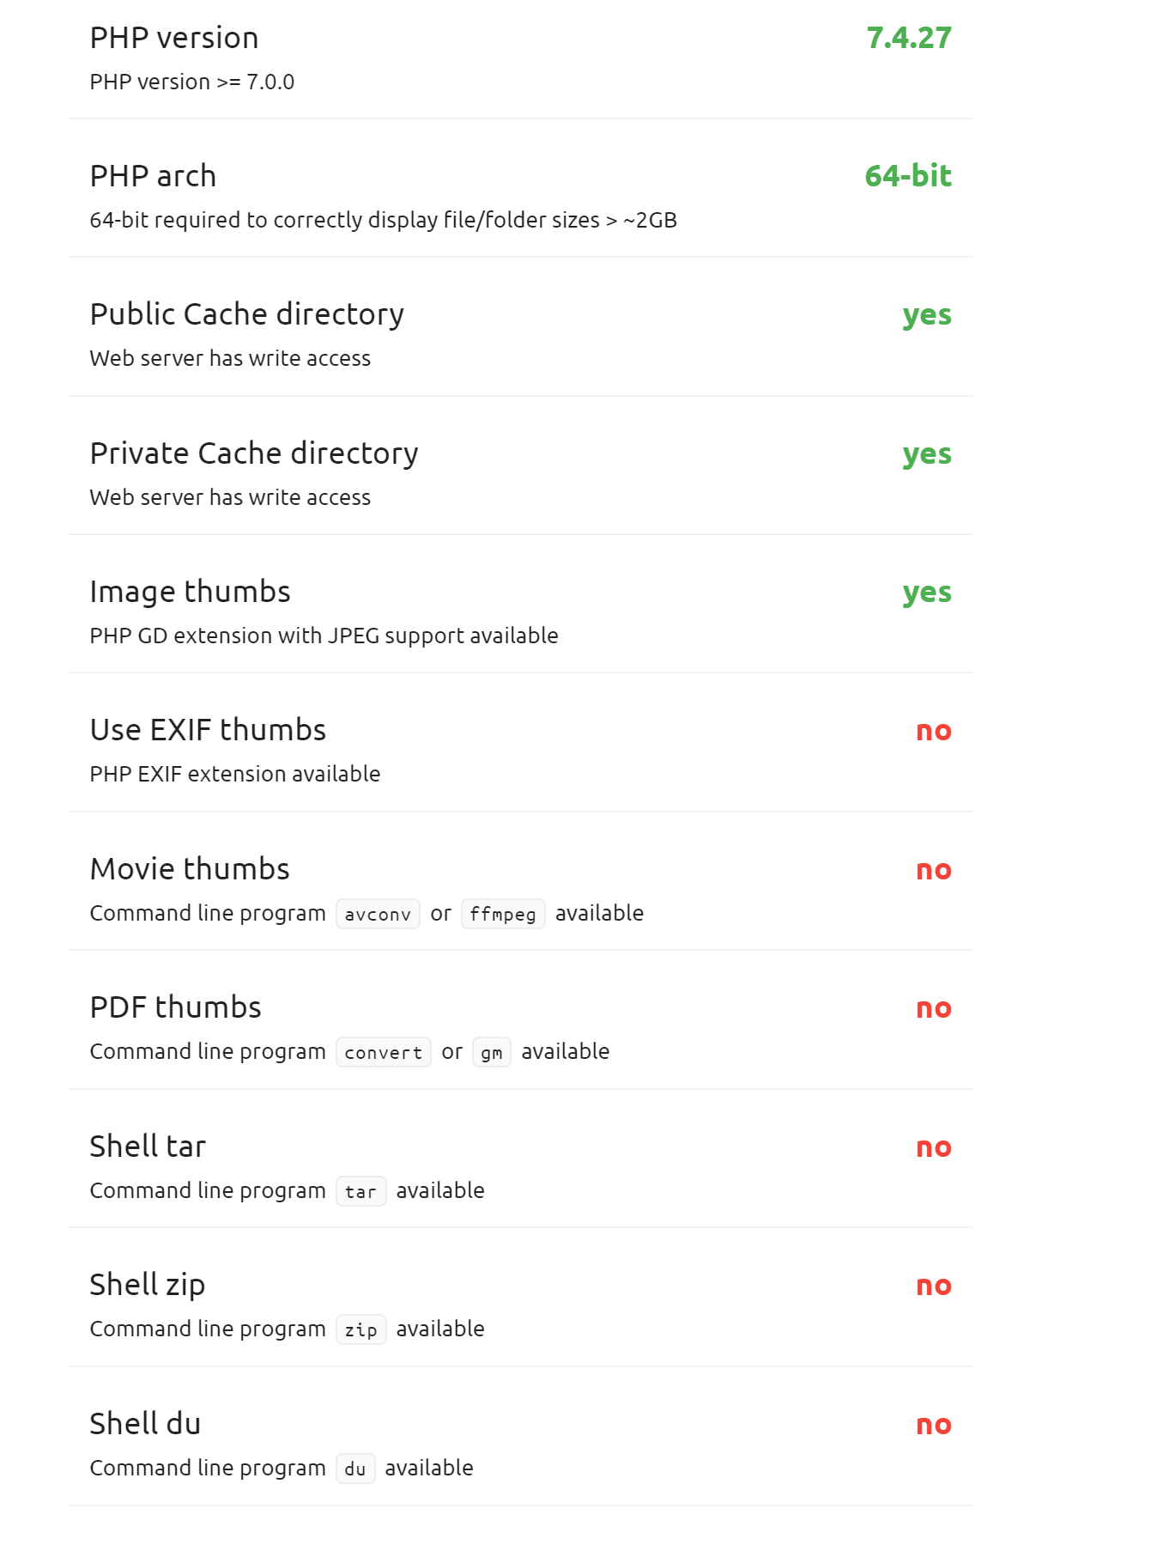
Task: Click the convert code label
Action: click(384, 1052)
